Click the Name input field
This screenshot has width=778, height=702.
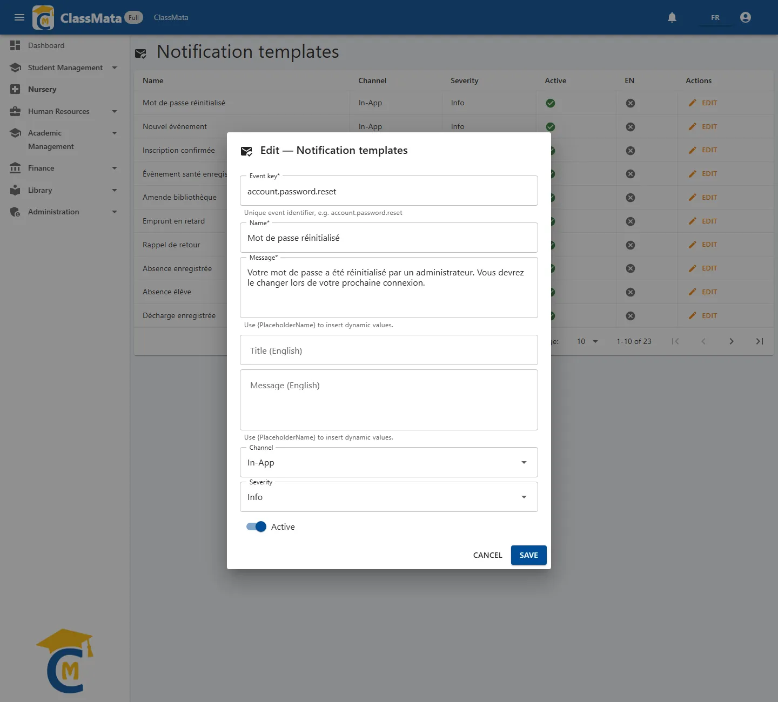click(389, 238)
